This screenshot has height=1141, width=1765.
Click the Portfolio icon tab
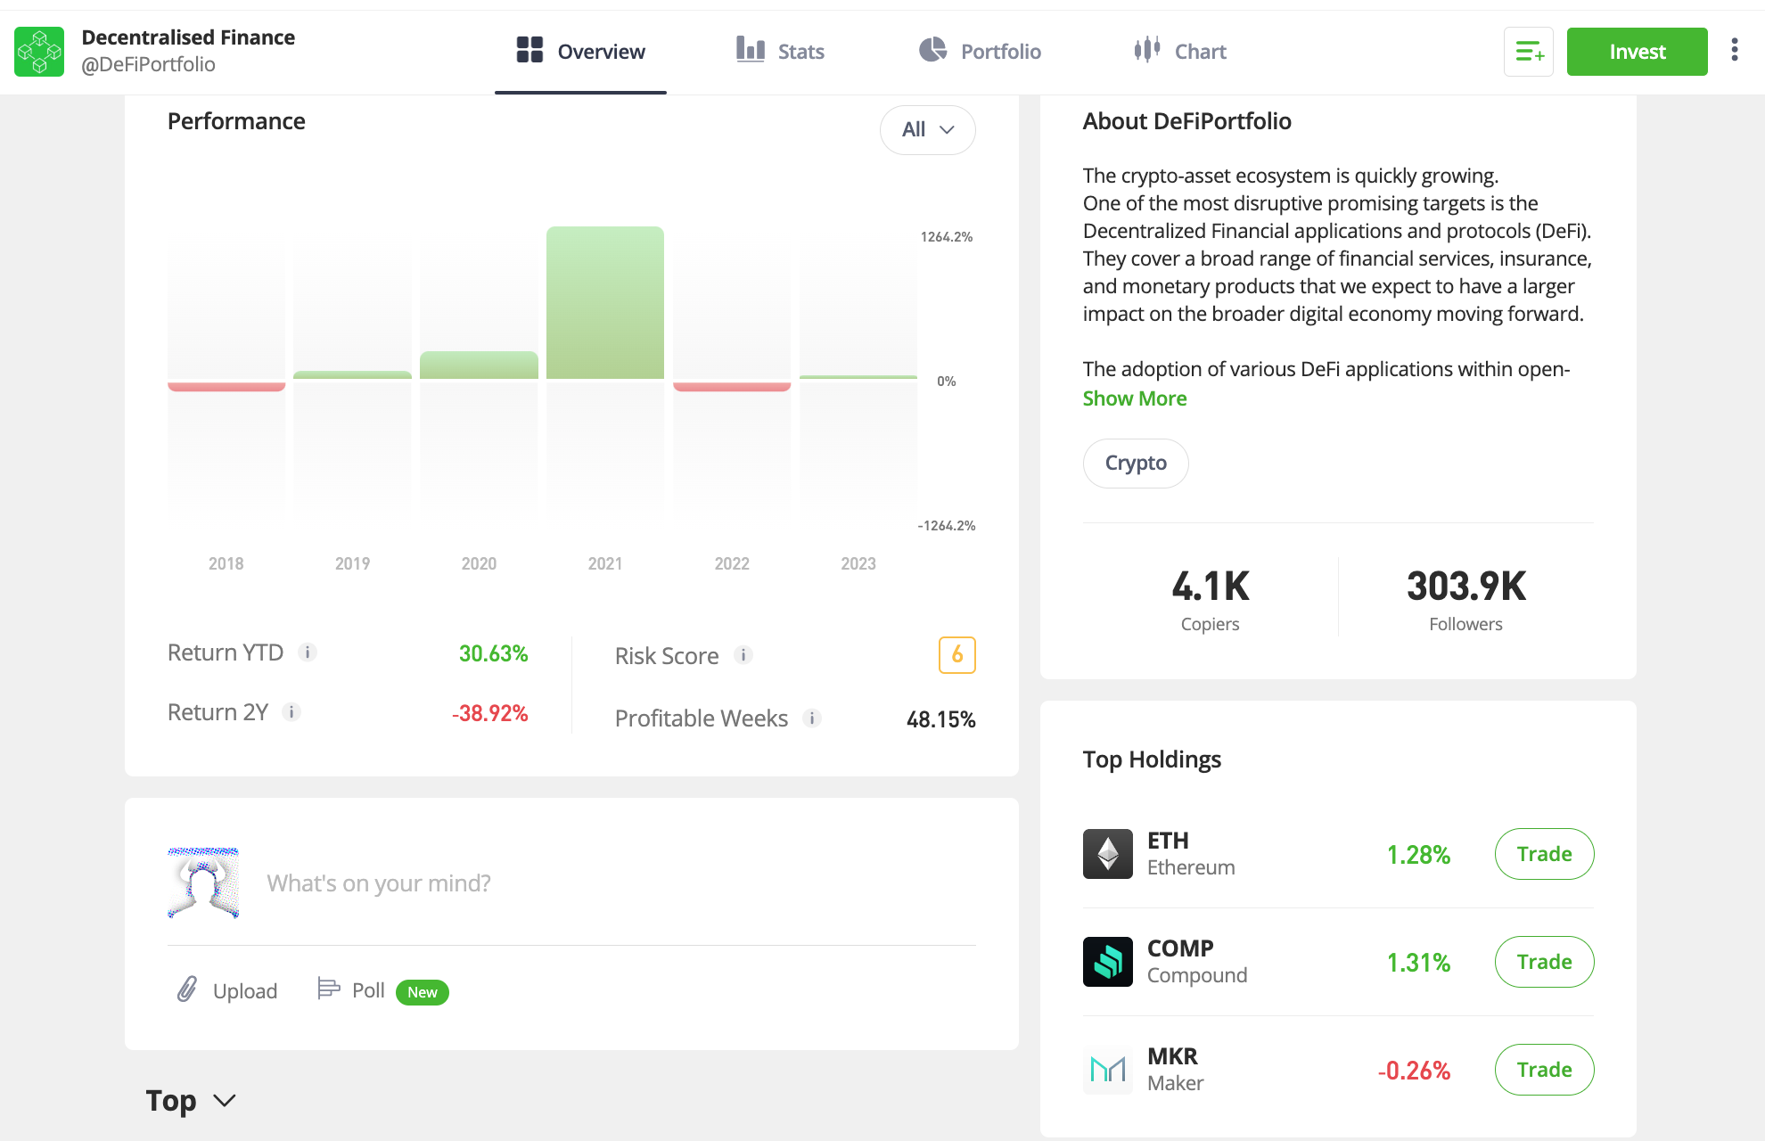[x=981, y=52]
